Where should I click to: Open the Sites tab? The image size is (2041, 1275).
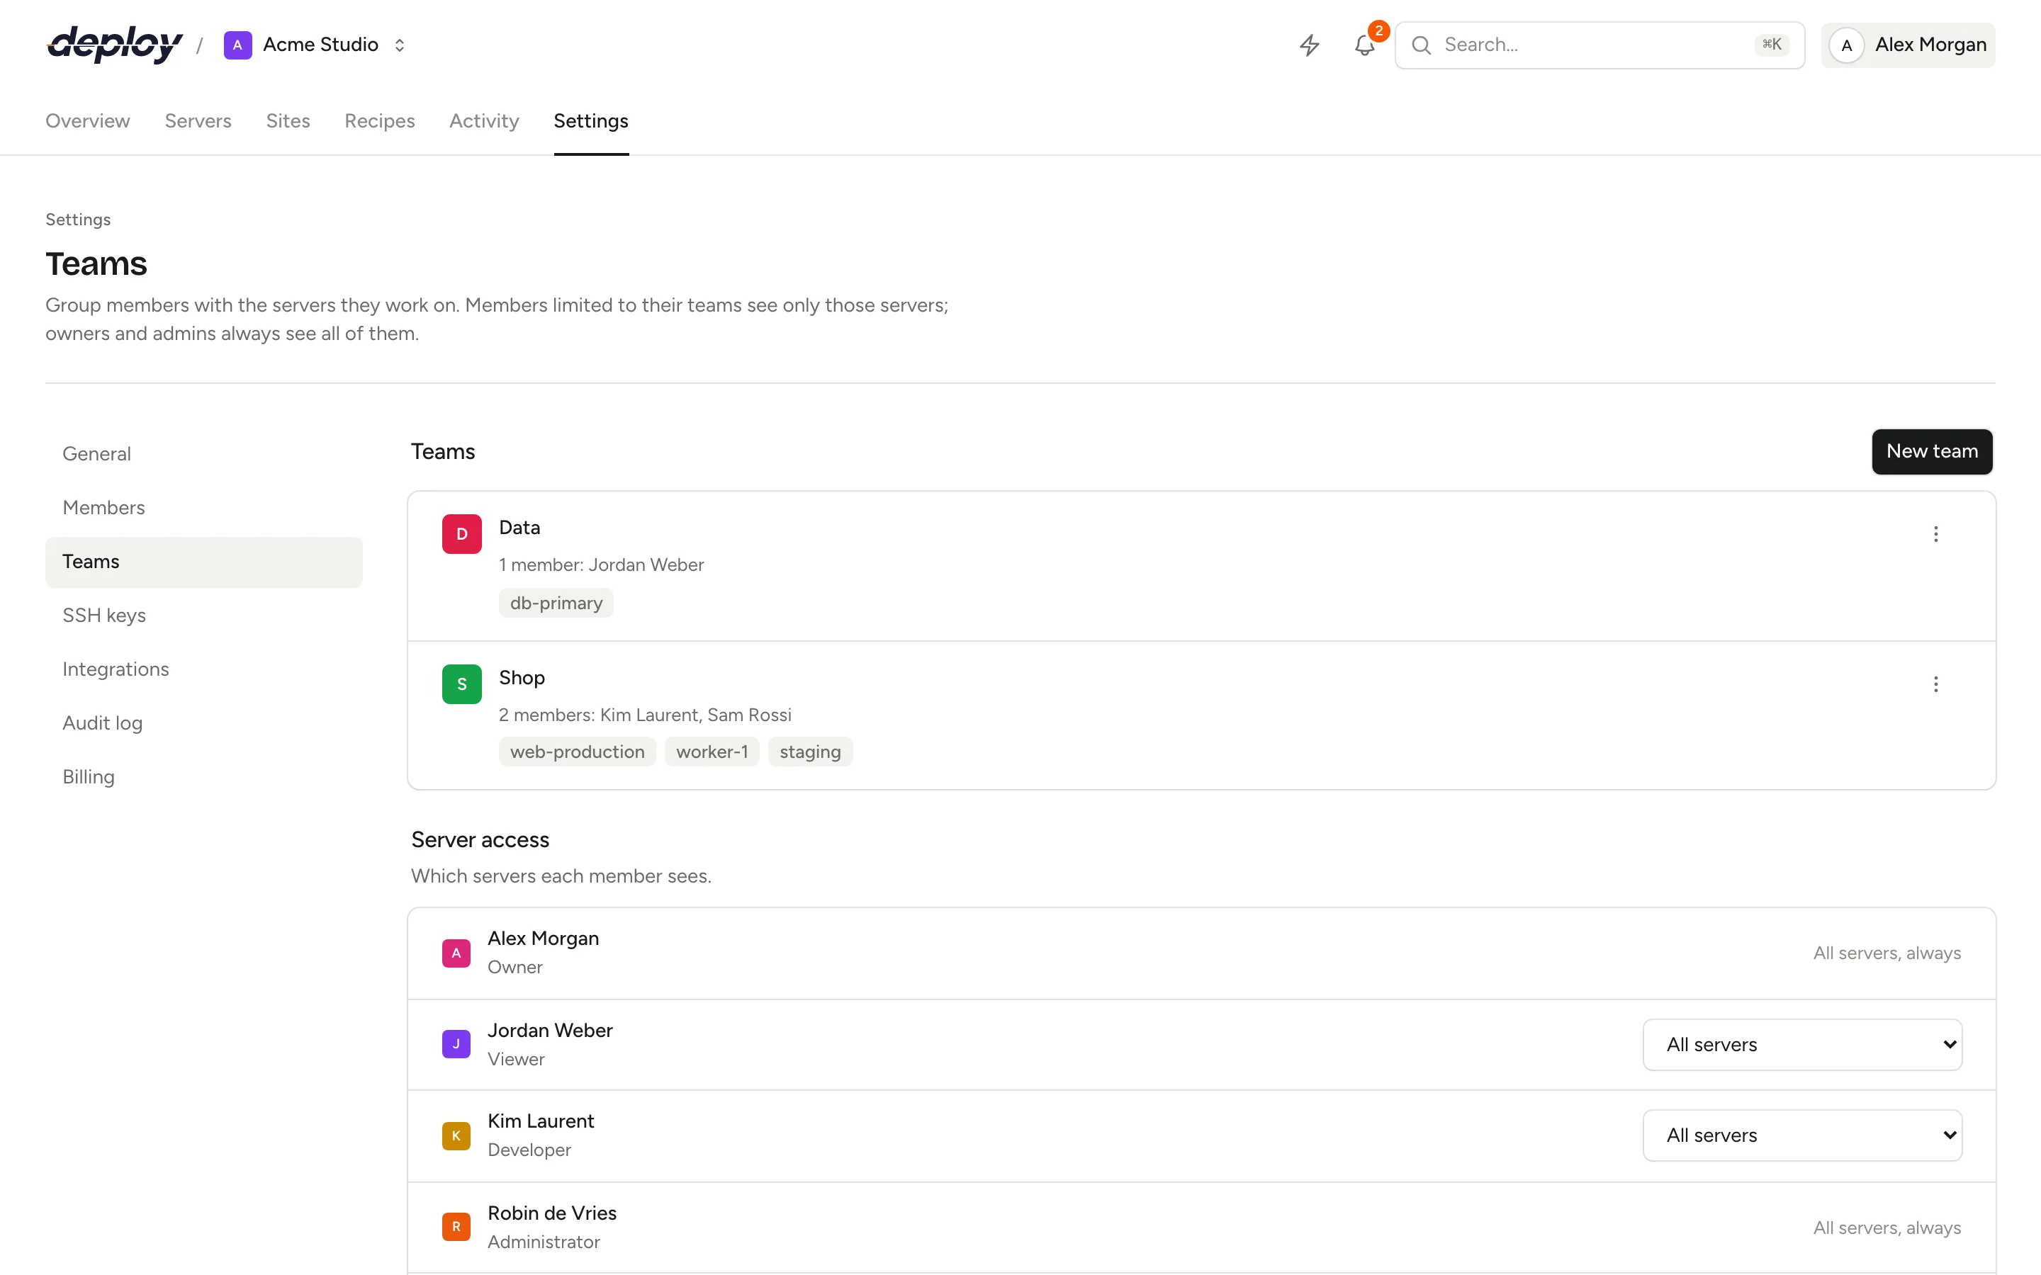pos(288,120)
